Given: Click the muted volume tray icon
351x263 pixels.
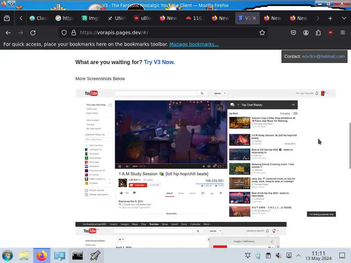Looking at the screenshot, I should pos(278,255).
